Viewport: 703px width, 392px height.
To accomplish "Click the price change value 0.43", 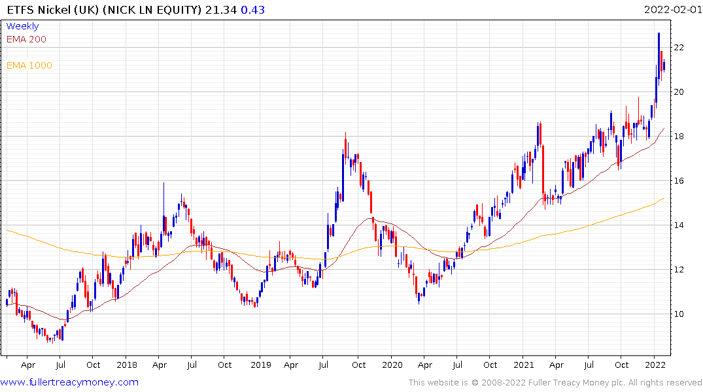I will (253, 10).
